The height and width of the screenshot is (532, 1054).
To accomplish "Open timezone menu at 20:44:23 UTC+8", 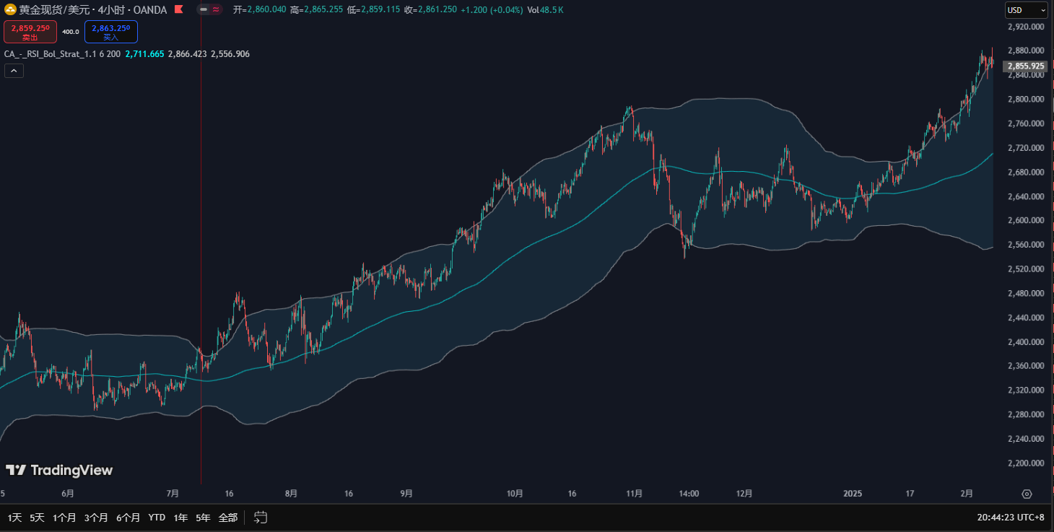I will click(x=1011, y=518).
